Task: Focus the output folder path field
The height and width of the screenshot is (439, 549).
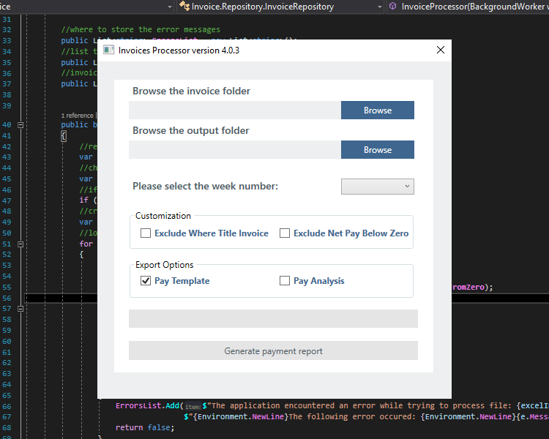Action: (x=234, y=150)
